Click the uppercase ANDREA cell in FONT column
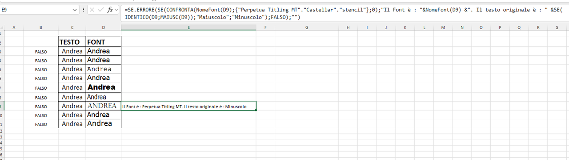This screenshot has width=569, height=160. point(103,106)
